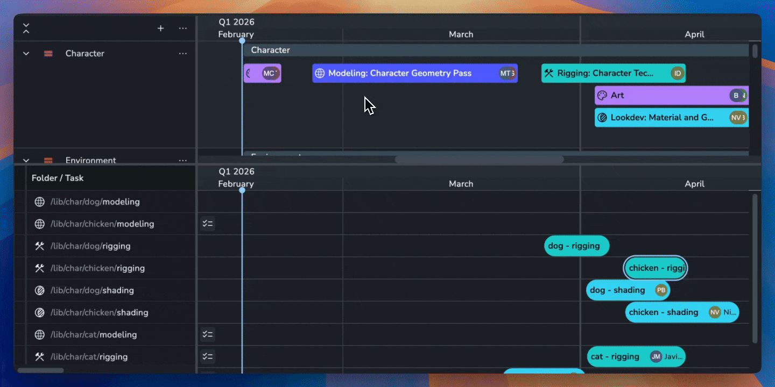Collapse the Character group with its chevron
Image resolution: width=775 pixels, height=387 pixels.
coord(26,53)
